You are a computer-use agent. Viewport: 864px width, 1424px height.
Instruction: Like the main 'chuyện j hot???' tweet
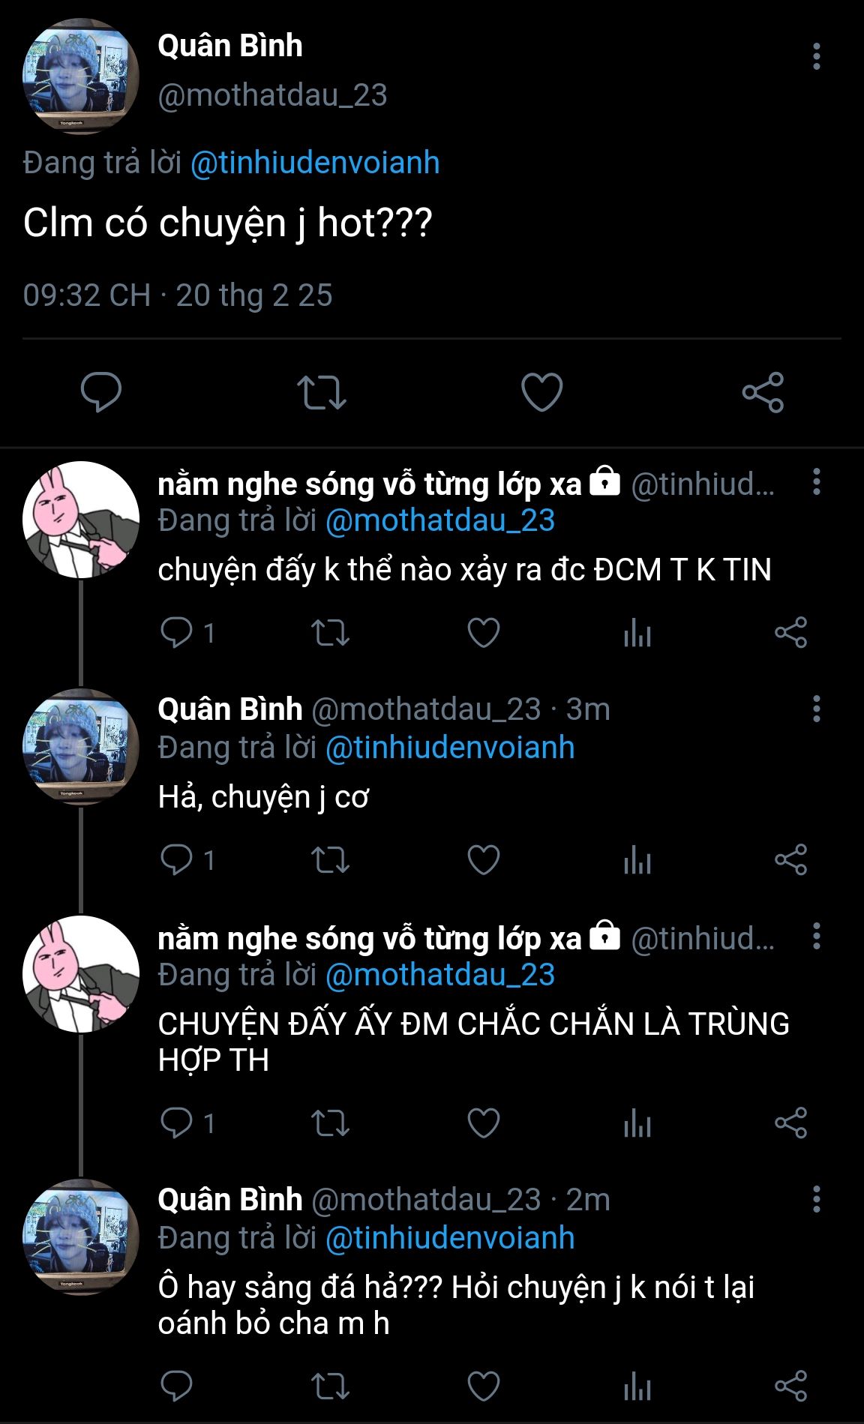pos(541,391)
